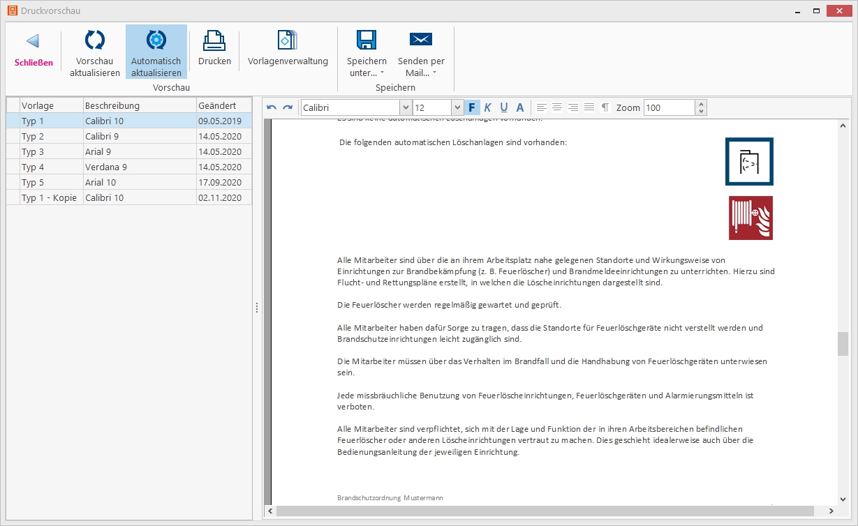This screenshot has height=526, width=858.
Task: Open Senden per Mail dropdown arrow
Action: coord(434,73)
